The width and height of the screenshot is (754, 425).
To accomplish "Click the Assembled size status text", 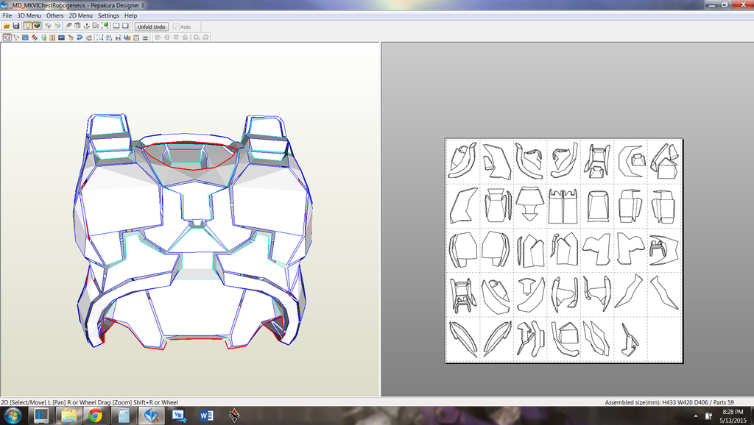I will coord(669,402).
